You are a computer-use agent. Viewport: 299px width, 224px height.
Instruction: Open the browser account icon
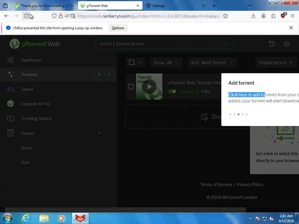263,16
